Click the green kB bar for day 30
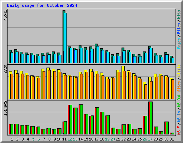Viewport: 183px width, 143px height. [167, 128]
